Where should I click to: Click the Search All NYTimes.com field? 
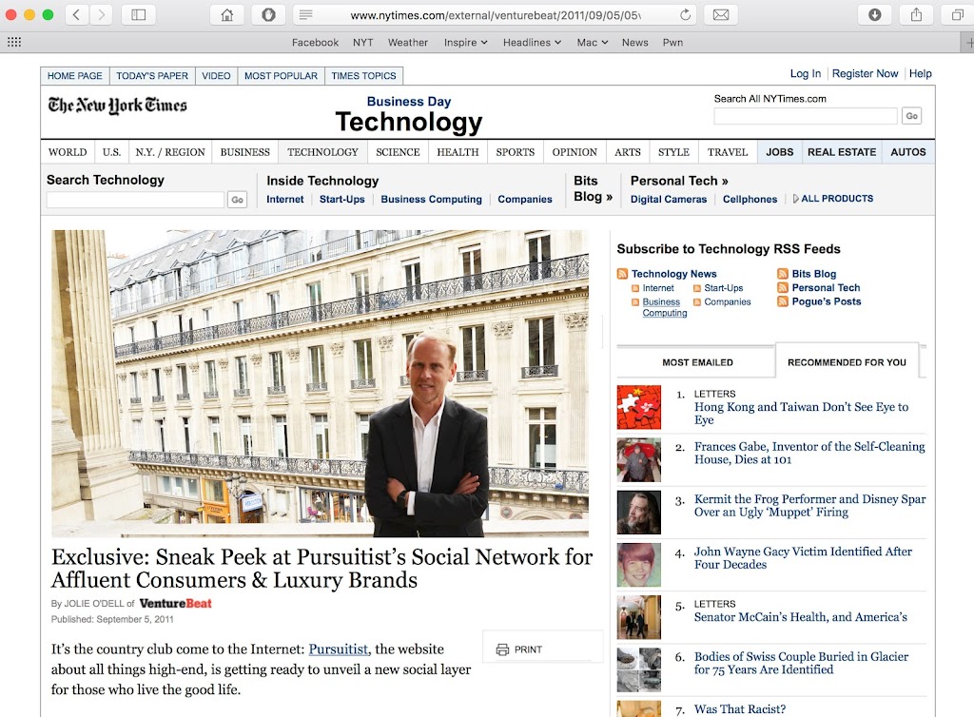point(805,115)
